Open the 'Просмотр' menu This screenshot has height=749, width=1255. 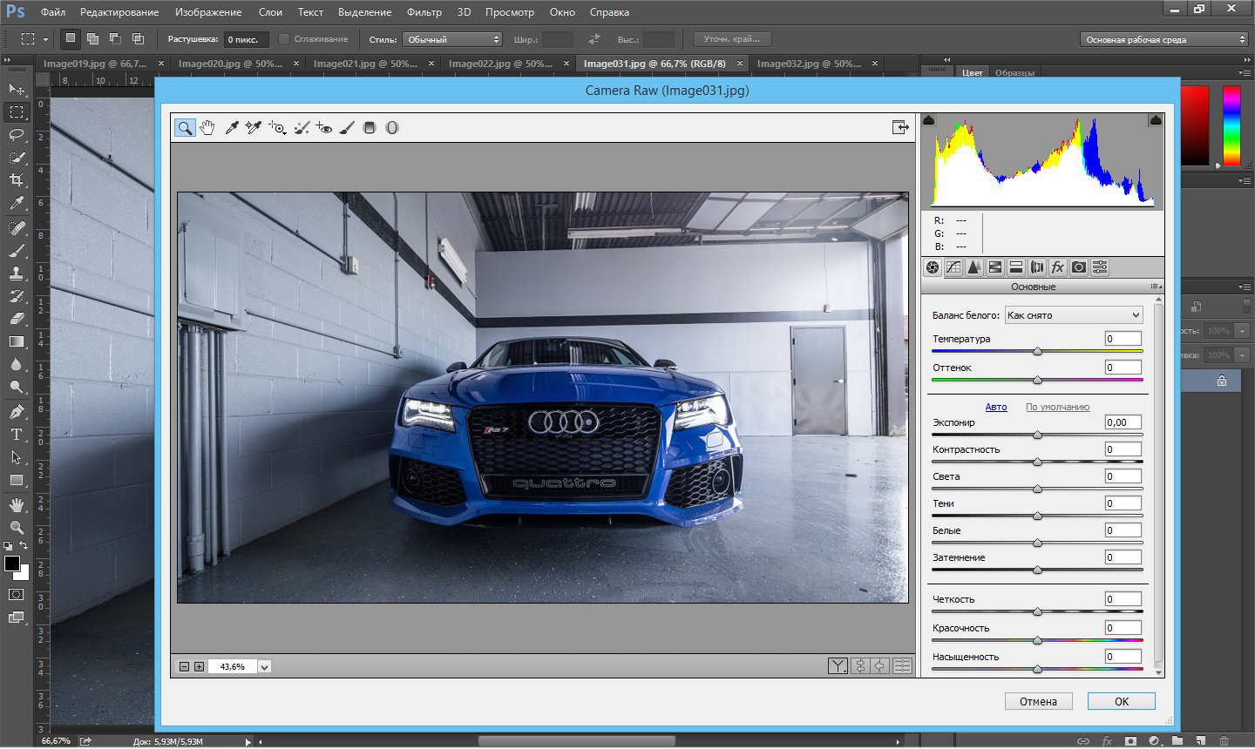[x=510, y=12]
